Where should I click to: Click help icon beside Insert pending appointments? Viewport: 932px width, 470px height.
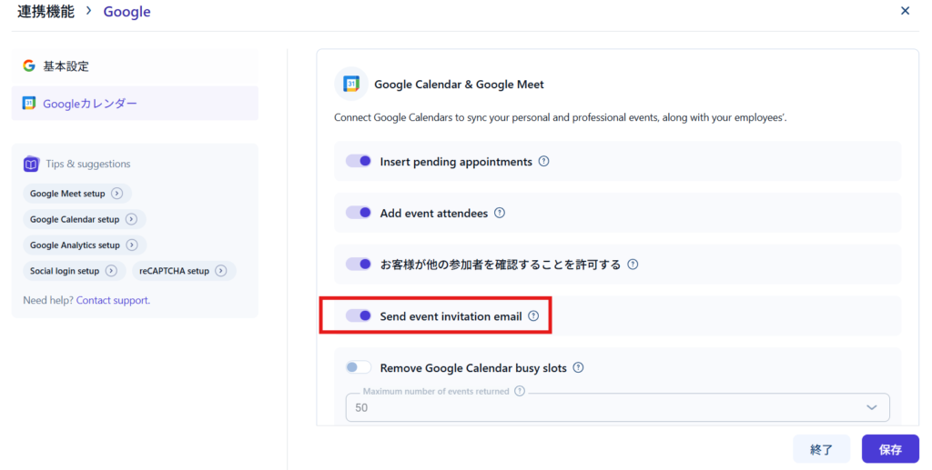click(x=544, y=162)
